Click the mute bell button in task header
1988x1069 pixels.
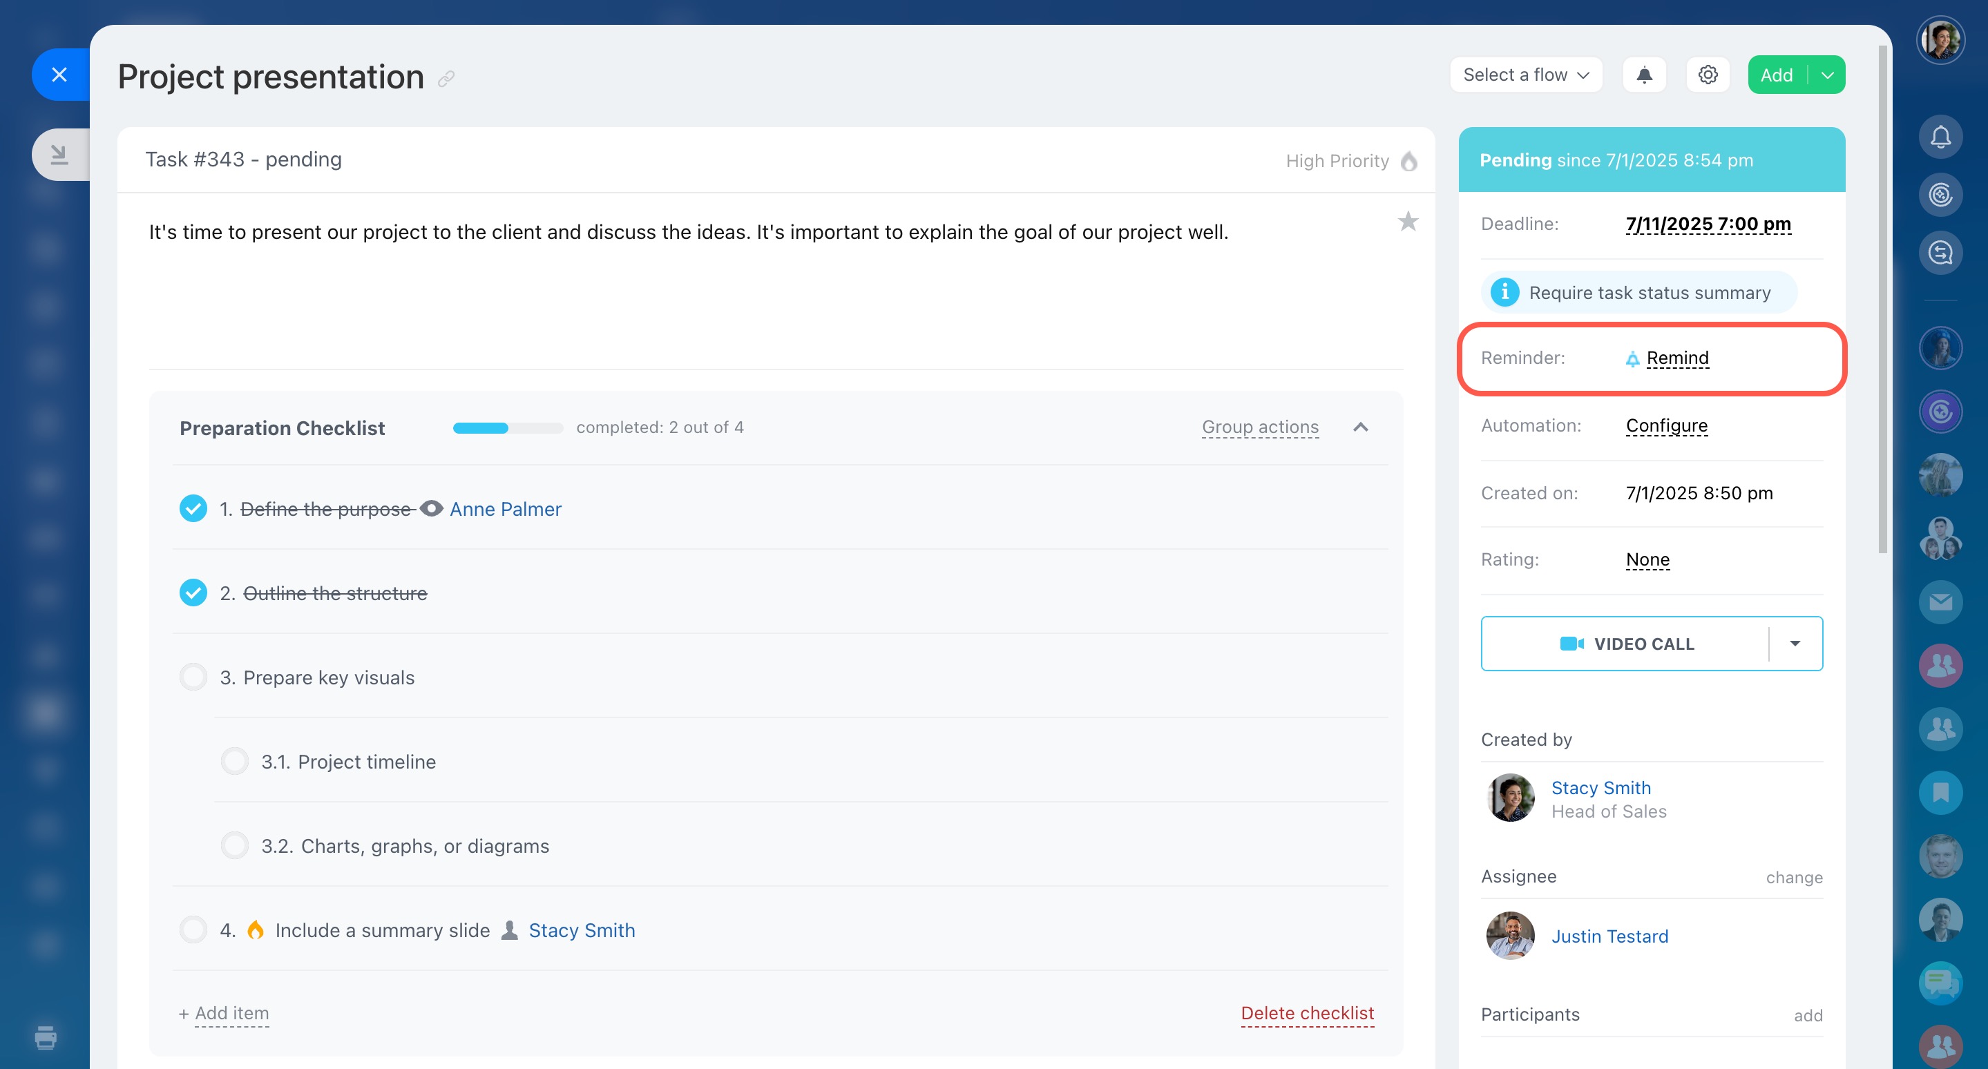tap(1644, 75)
